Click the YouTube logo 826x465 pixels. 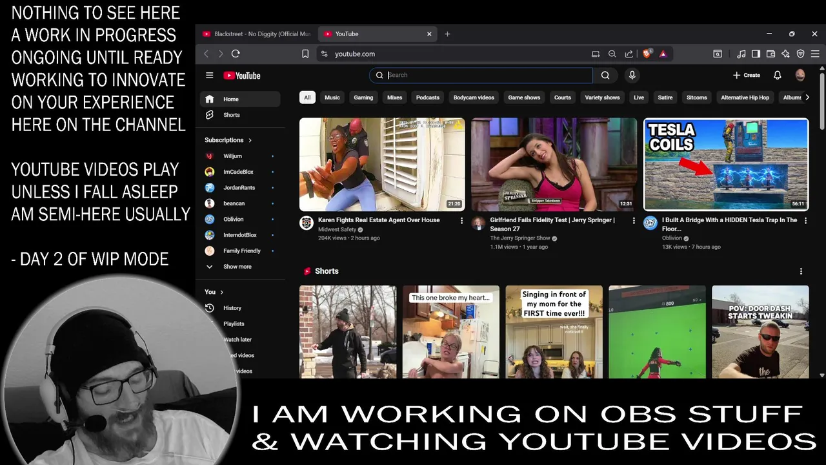click(x=242, y=76)
